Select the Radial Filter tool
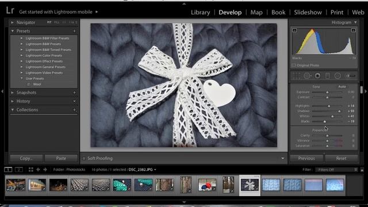 pos(338,76)
